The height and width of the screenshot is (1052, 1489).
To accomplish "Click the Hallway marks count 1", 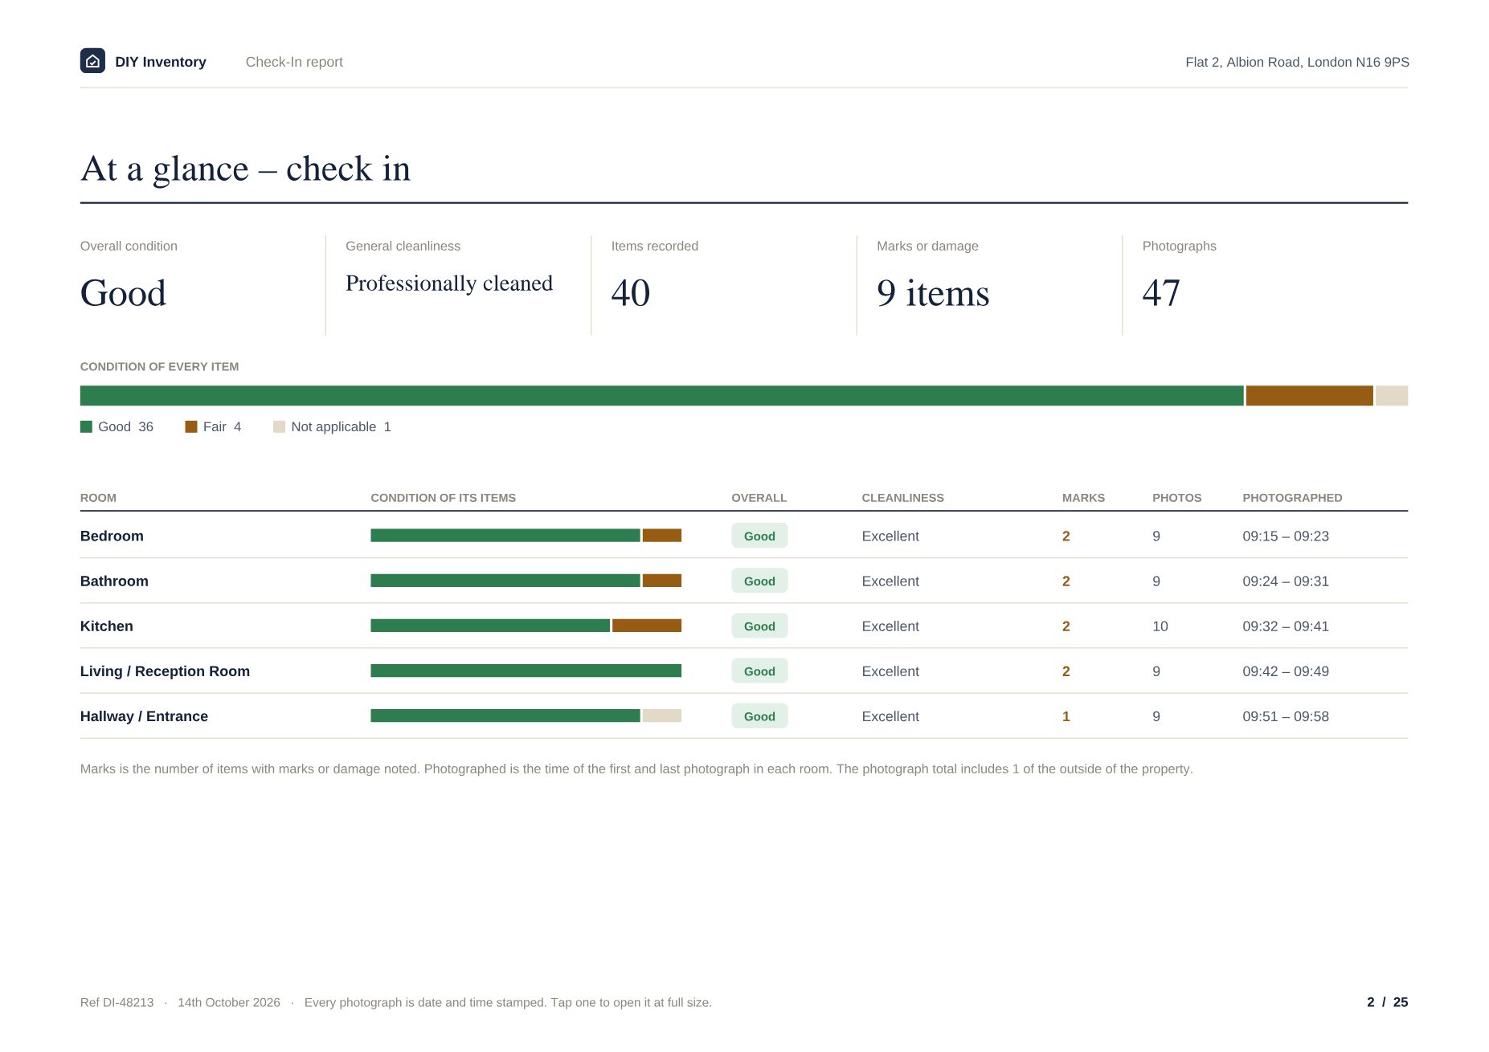I will coord(1066,716).
